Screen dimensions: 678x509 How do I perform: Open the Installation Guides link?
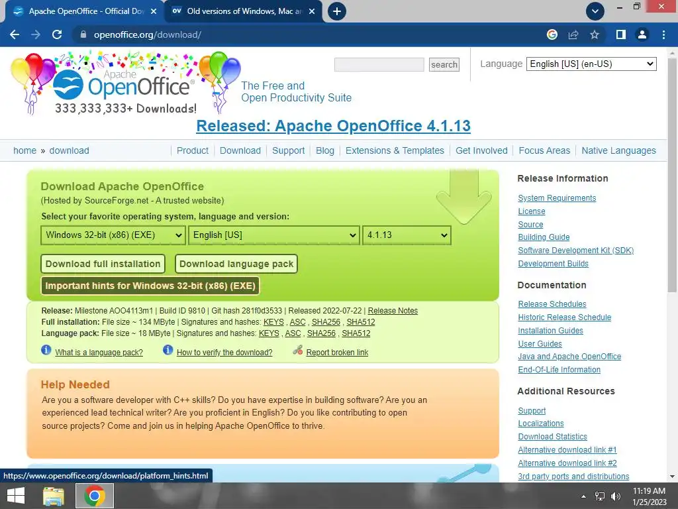550,331
